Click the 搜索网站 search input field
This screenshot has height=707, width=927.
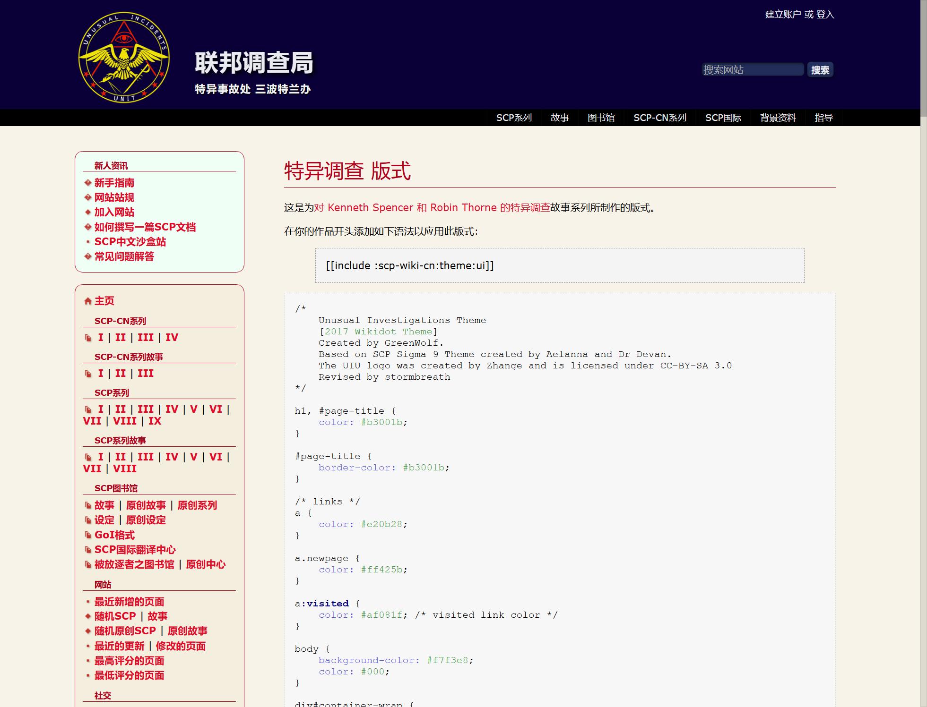pos(752,70)
